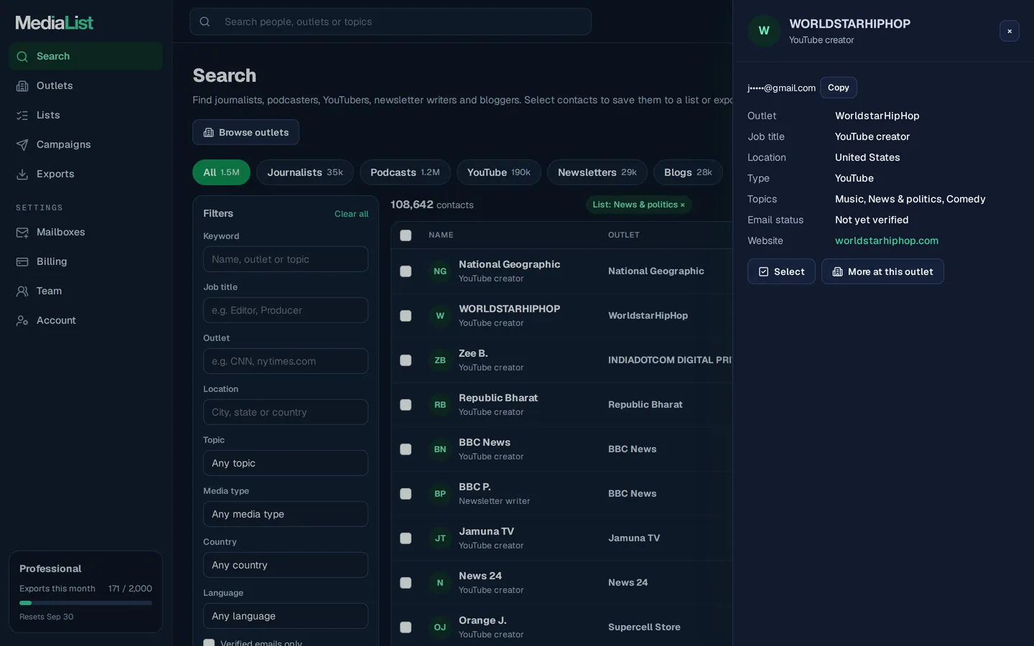Open the Campaigns paper-plane icon
Screen dimensions: 1034x646
22,145
